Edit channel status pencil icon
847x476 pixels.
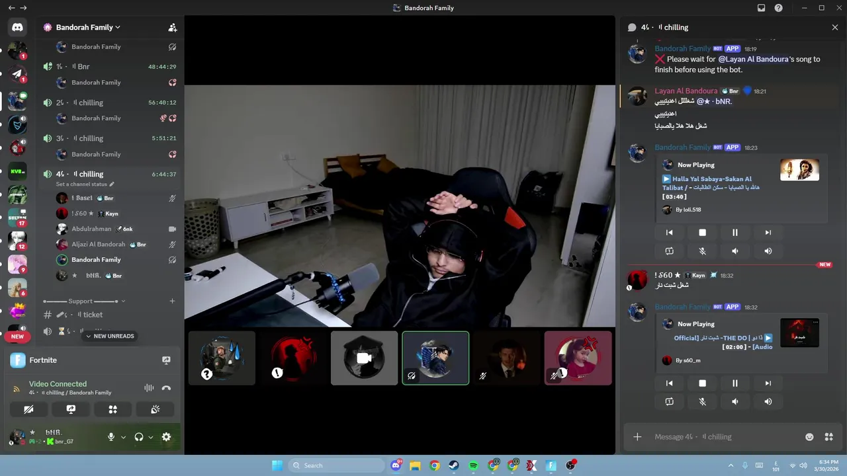coord(112,184)
